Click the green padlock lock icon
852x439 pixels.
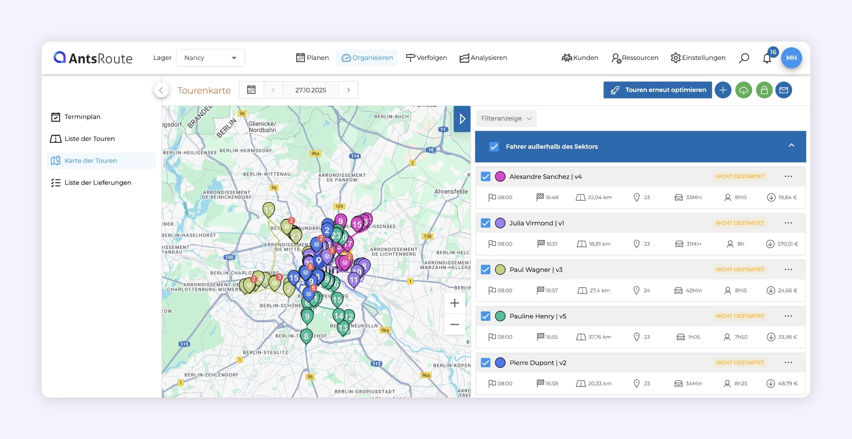[x=764, y=90]
